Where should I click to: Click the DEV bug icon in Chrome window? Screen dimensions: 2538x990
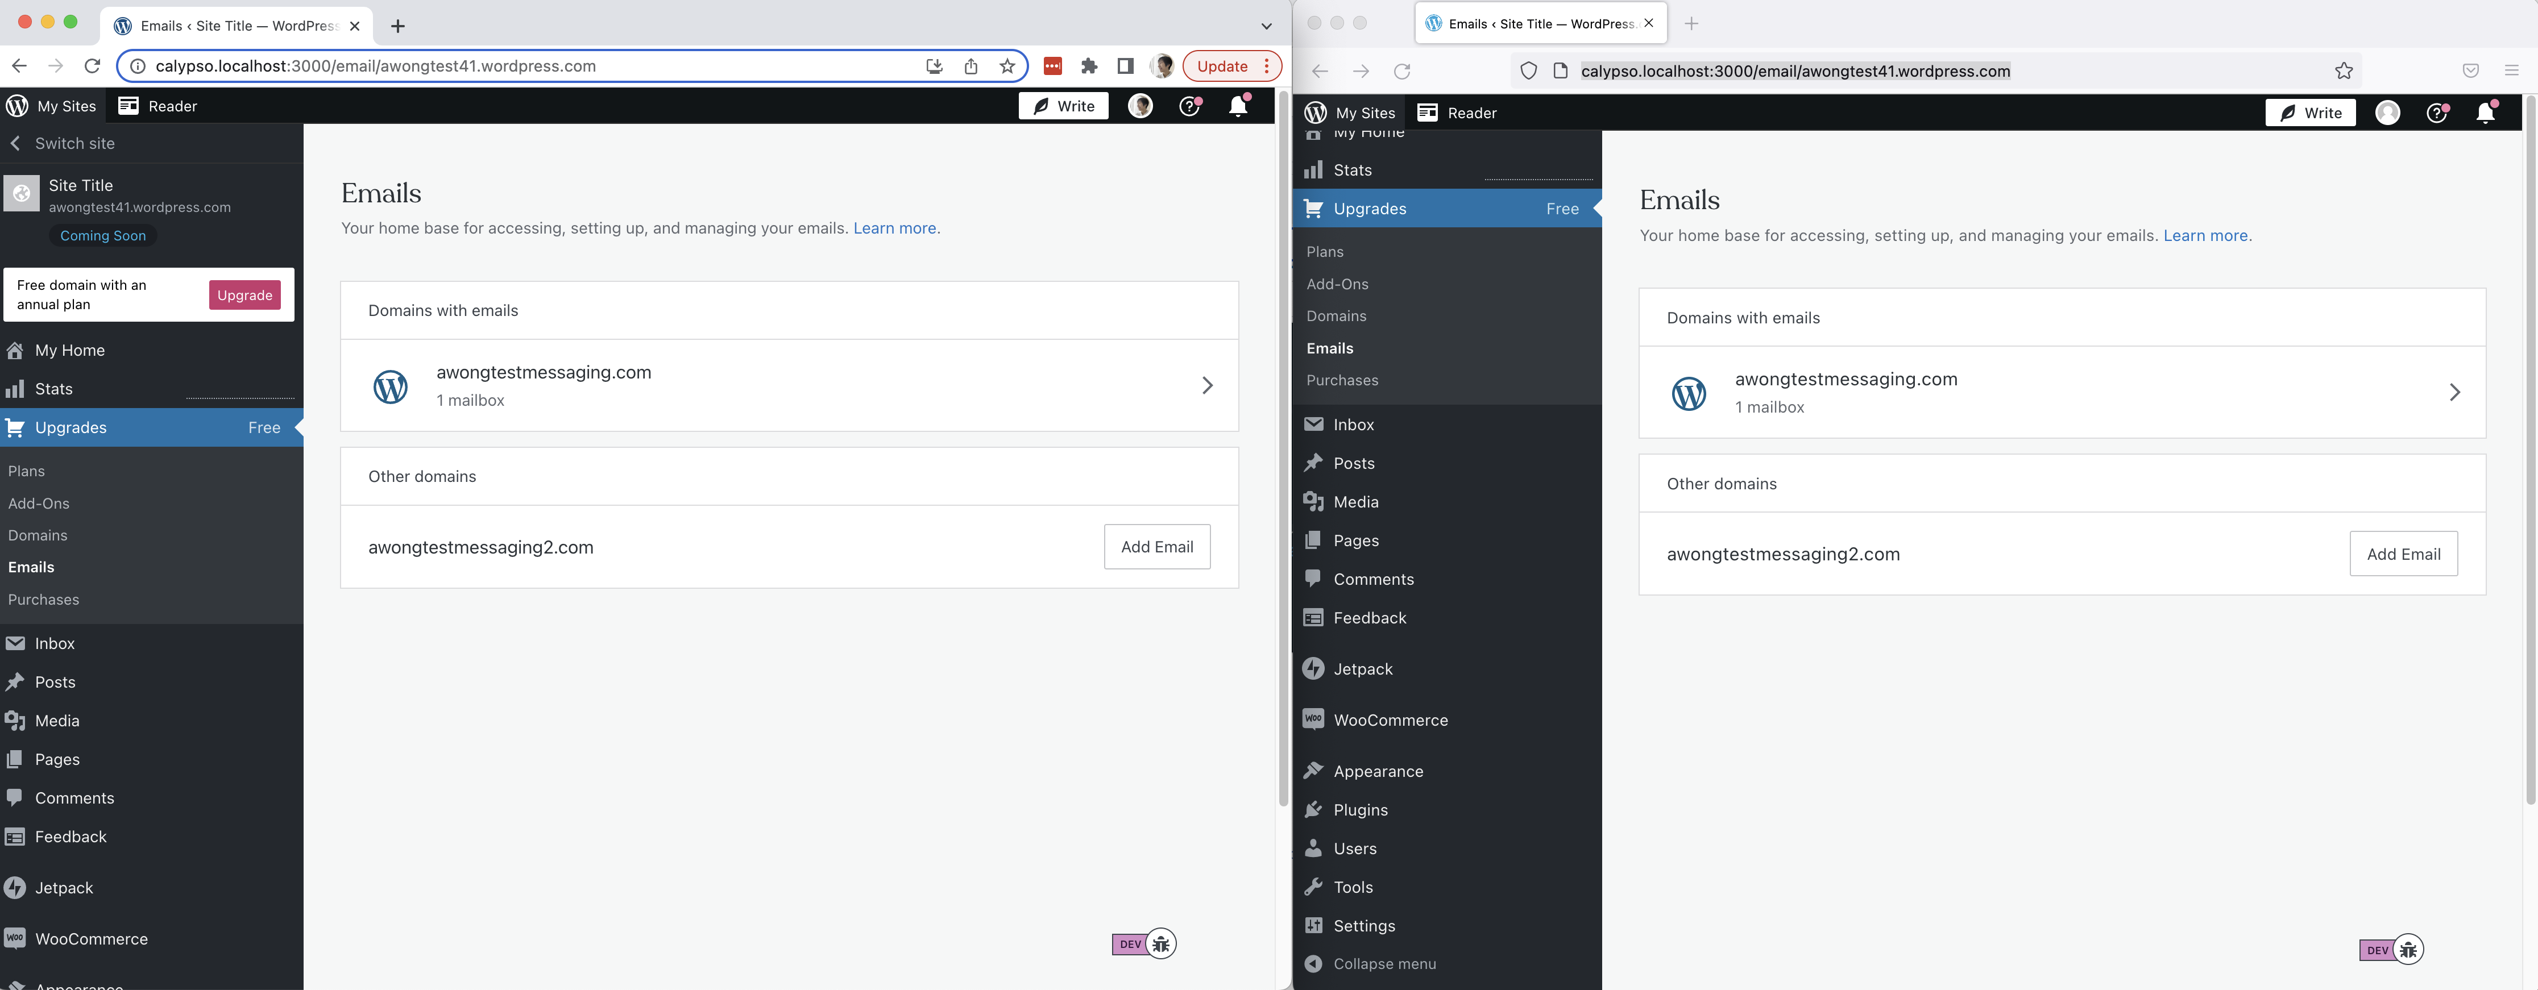(x=1160, y=944)
